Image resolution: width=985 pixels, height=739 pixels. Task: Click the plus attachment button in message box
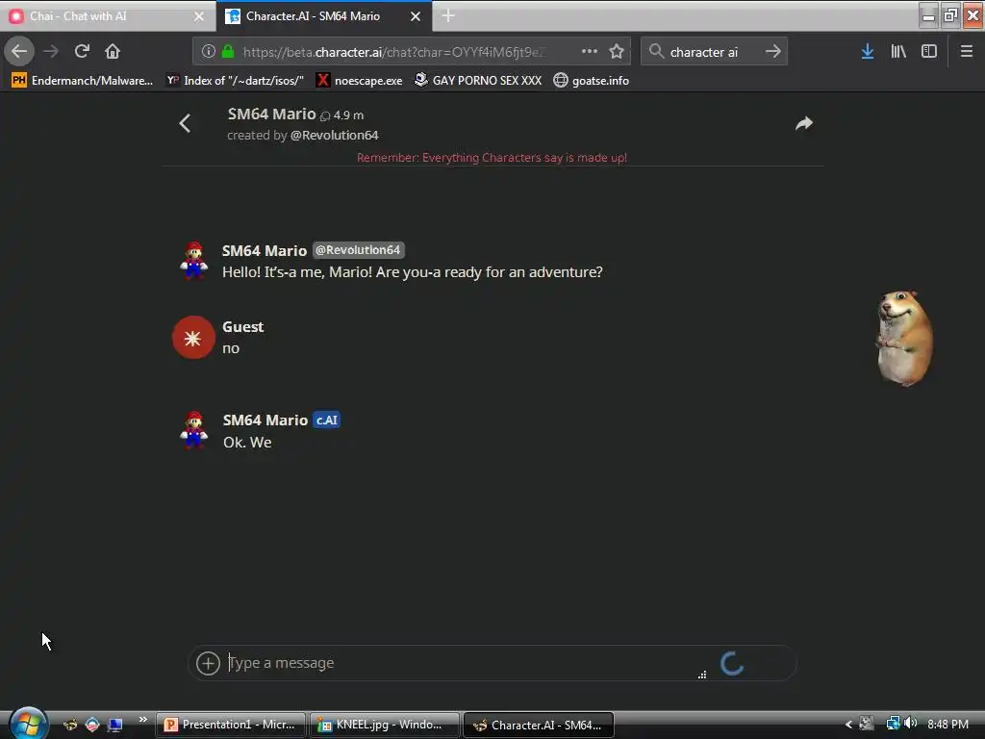pos(208,663)
